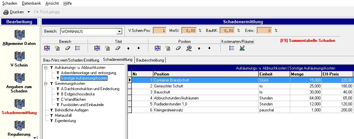The image size is (354, 139).
Task: Open Regulierung in the sidebar
Action: 19,128
